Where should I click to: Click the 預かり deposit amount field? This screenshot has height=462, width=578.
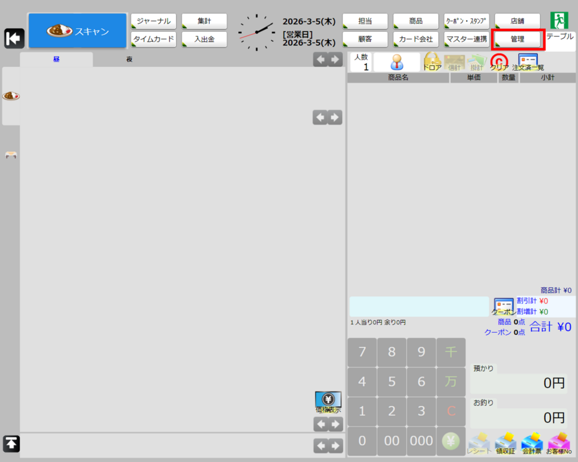(519, 383)
